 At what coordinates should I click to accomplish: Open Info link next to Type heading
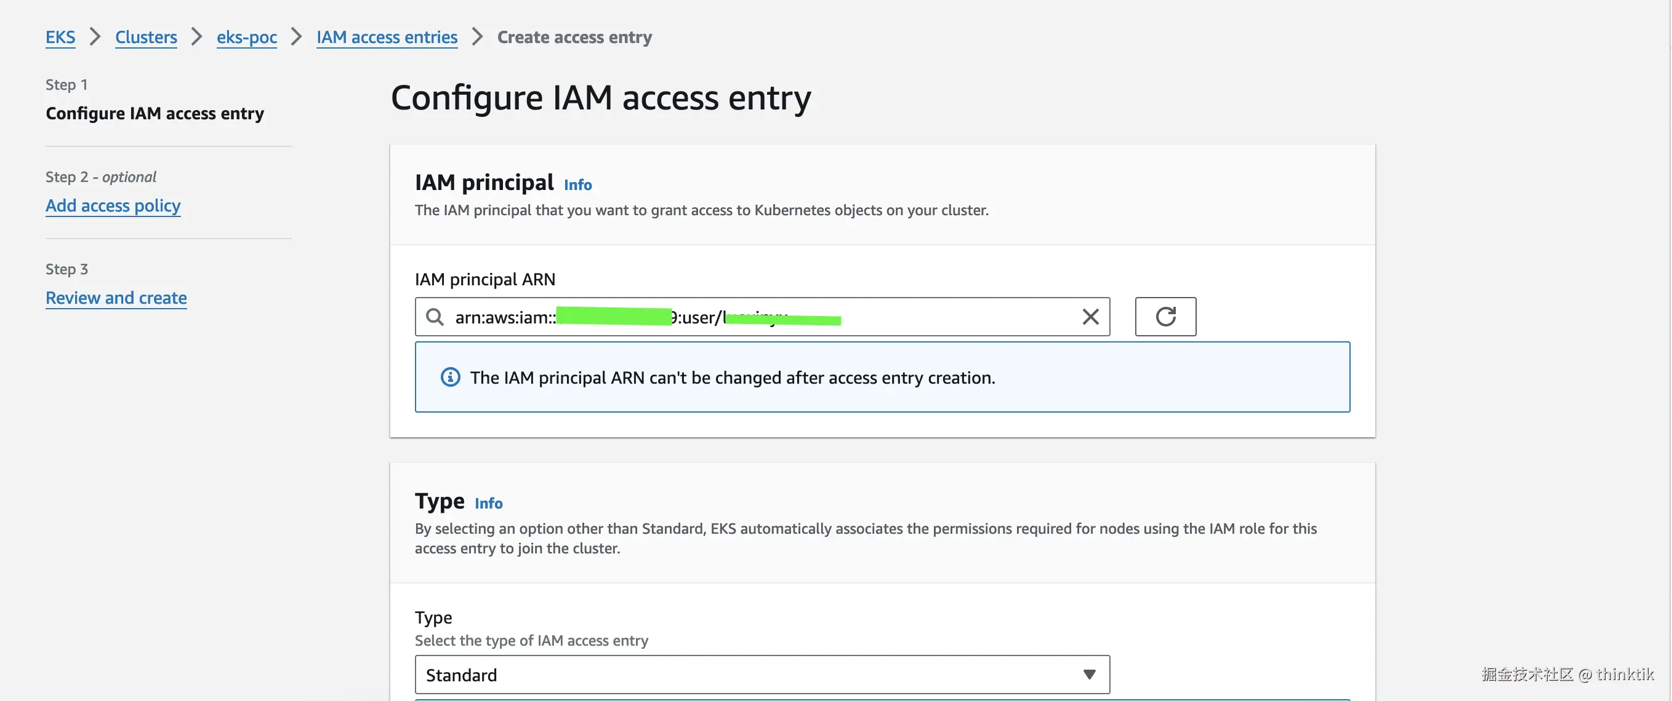488,503
